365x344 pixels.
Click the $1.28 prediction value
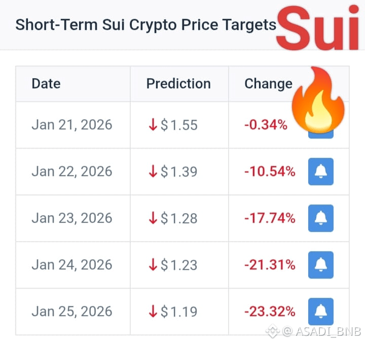tap(179, 218)
